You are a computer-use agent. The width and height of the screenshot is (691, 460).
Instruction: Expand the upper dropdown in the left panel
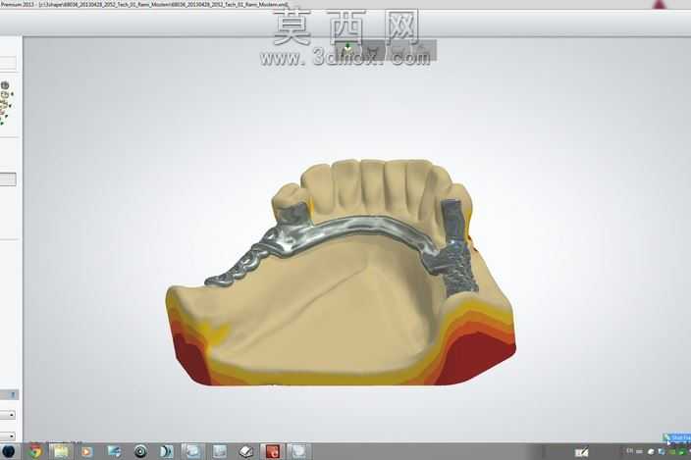pyautogui.click(x=8, y=415)
